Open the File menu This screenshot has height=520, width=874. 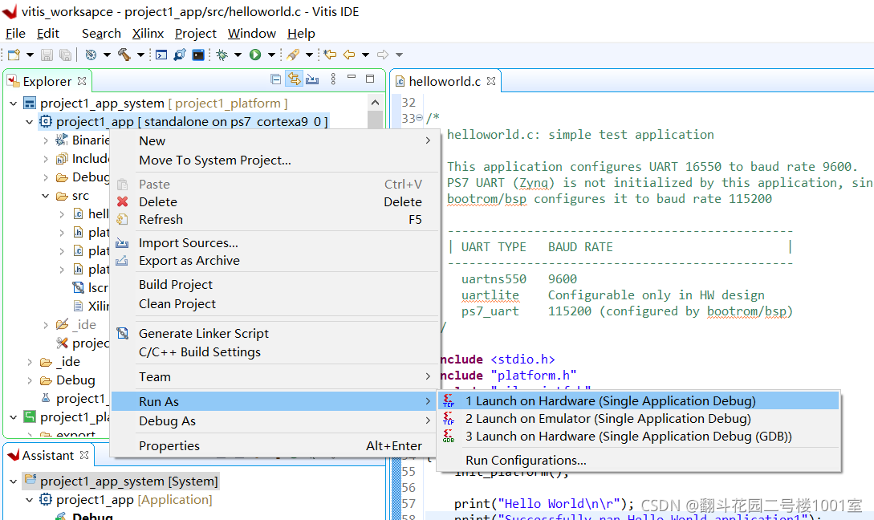15,34
